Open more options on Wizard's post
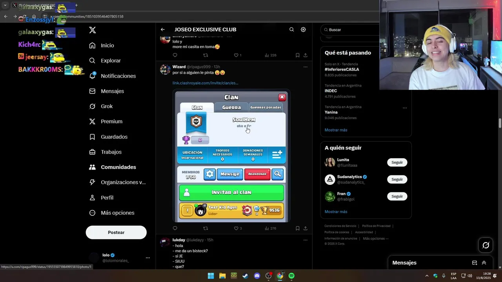Viewport: 502px width, 282px height. click(x=306, y=67)
